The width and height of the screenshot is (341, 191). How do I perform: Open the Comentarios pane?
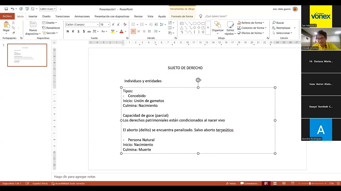pos(249,183)
